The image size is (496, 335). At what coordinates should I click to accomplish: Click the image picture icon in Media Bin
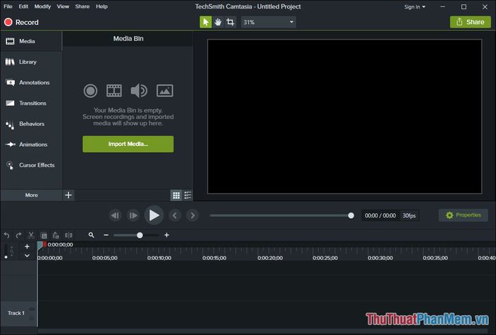[165, 91]
